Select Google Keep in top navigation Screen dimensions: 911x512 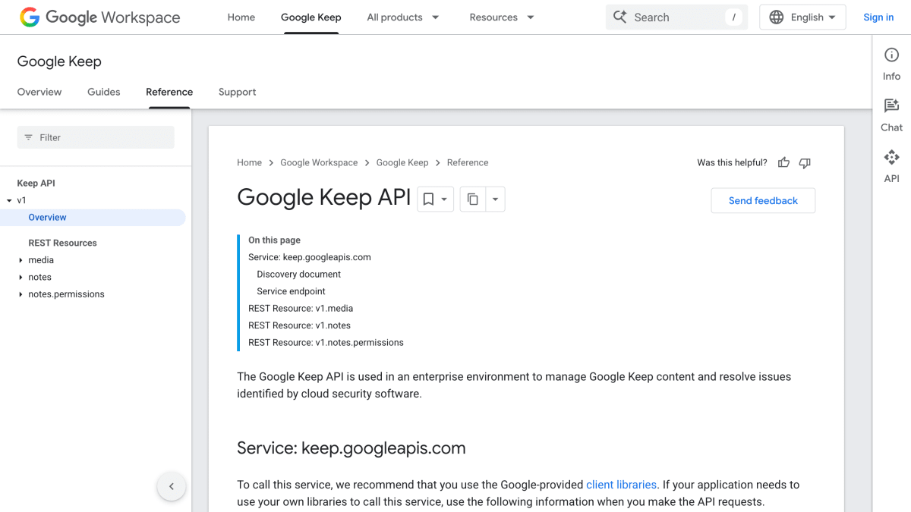click(311, 17)
